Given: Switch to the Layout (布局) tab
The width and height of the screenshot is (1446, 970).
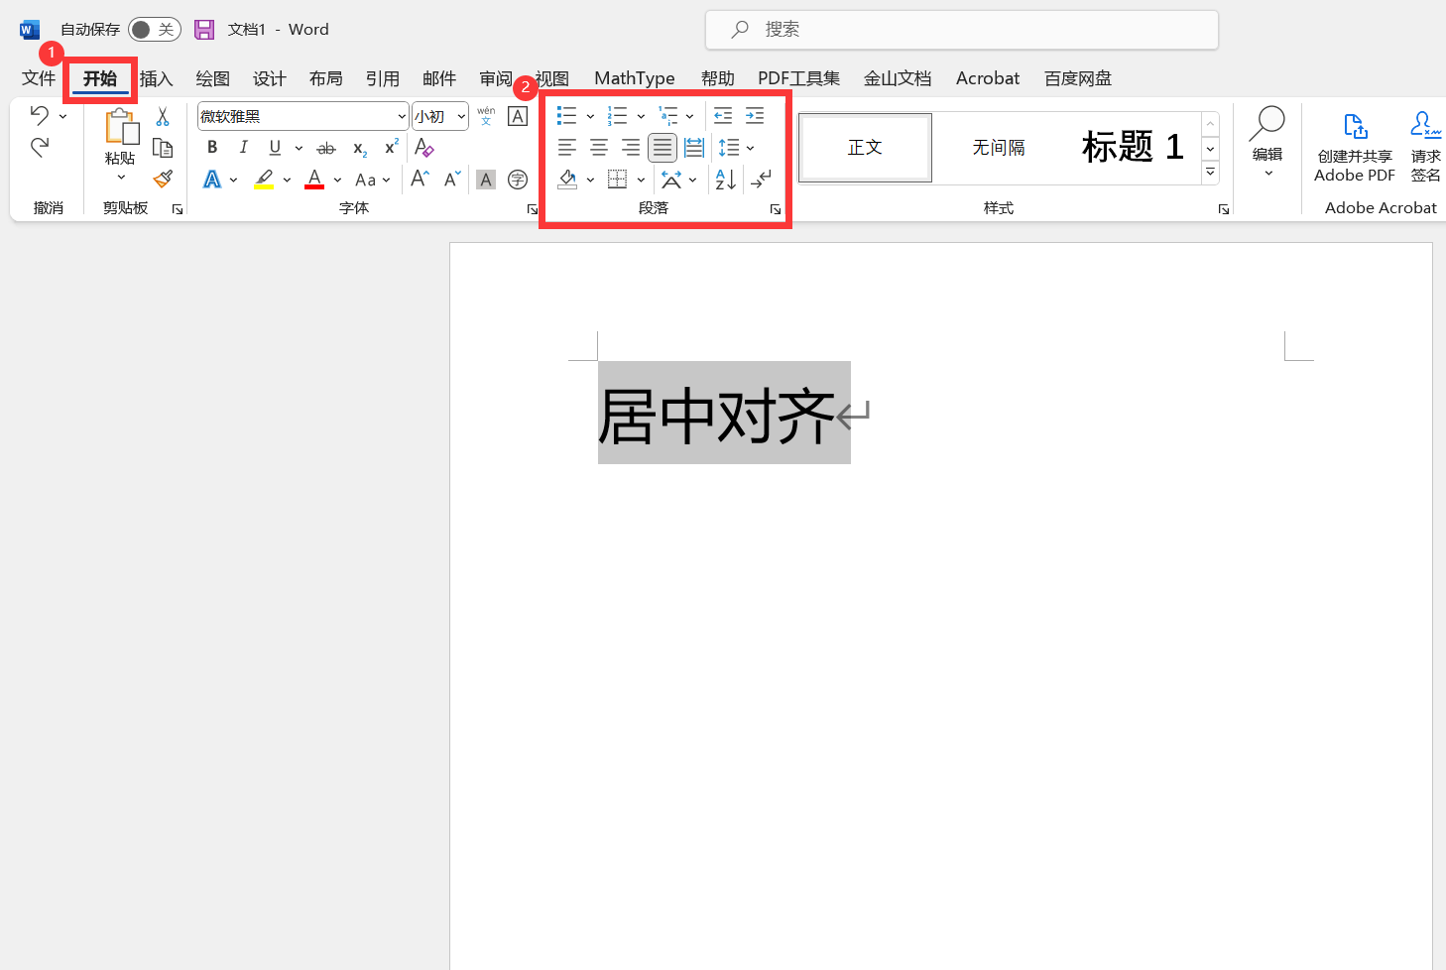Looking at the screenshot, I should pos(326,78).
